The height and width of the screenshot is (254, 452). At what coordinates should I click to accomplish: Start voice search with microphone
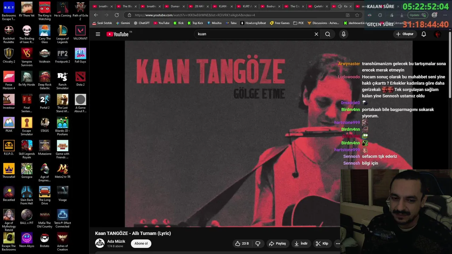tap(344, 34)
